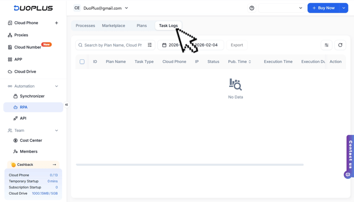Click the Export button
Viewport: 354px width, 202px height.
(237, 45)
